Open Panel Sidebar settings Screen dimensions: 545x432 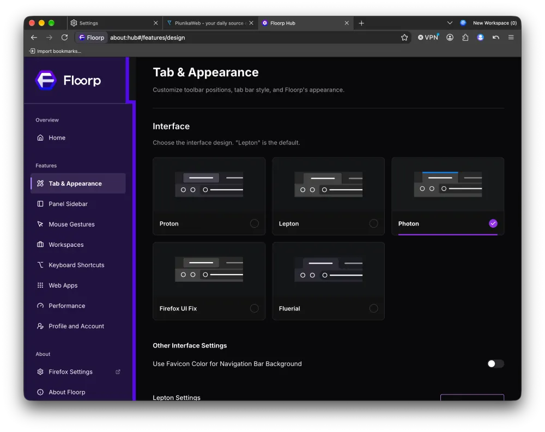(x=78, y=204)
